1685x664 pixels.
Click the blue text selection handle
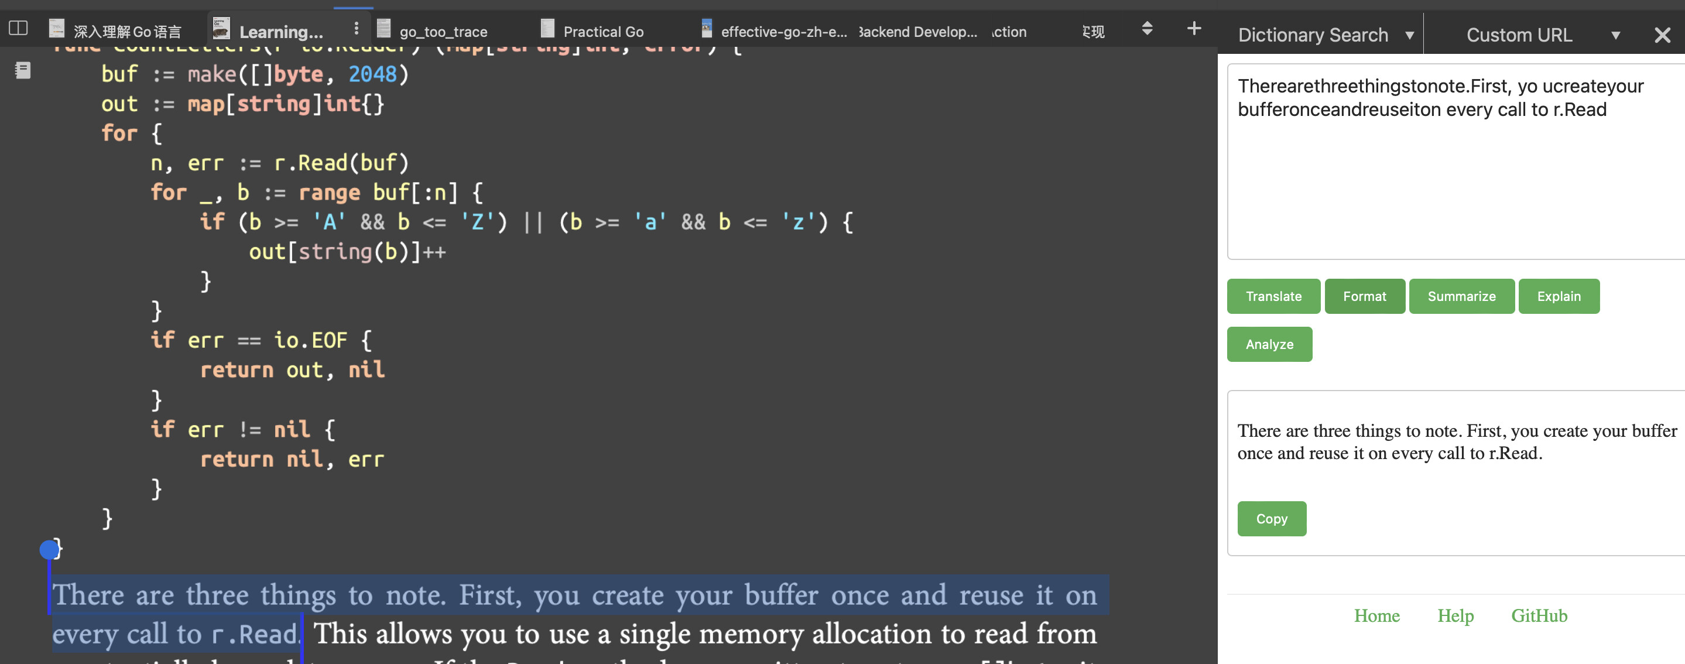[x=49, y=549]
